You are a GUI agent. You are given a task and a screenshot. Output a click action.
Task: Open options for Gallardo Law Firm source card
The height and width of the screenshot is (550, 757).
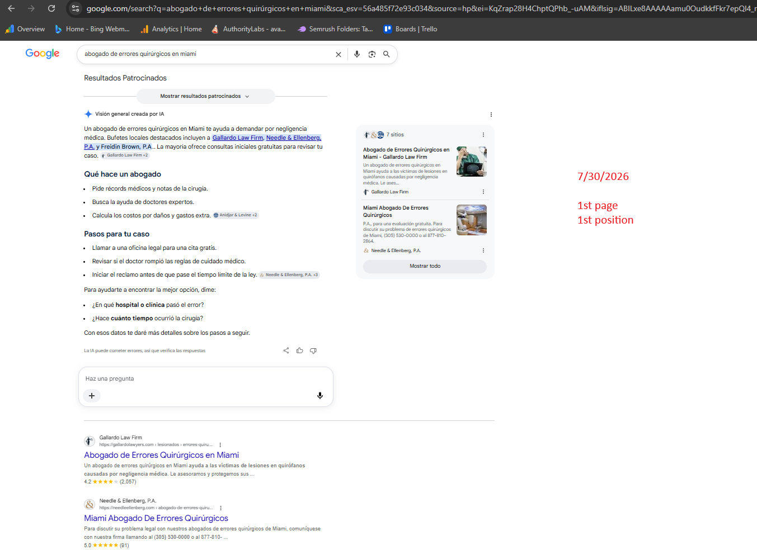pos(483,192)
